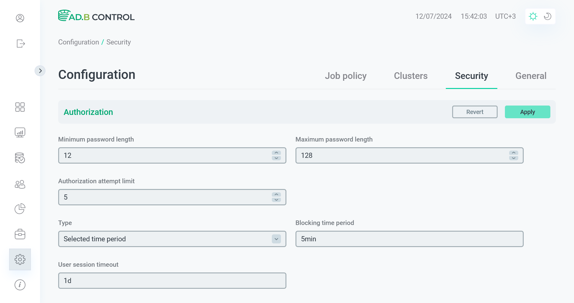Increase Minimum password length with the stepper
The width and height of the screenshot is (574, 303).
click(276, 153)
